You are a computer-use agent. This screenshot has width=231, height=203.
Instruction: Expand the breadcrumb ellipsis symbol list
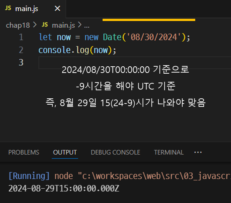tap(87, 27)
